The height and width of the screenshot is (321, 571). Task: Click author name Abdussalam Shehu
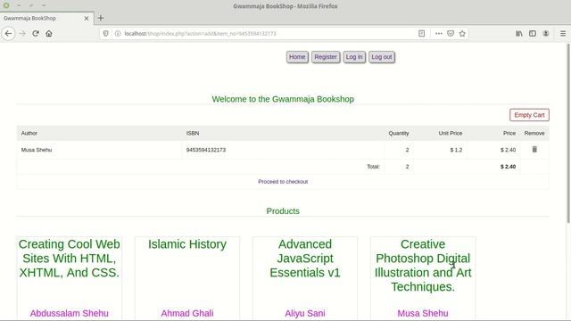pyautogui.click(x=70, y=313)
